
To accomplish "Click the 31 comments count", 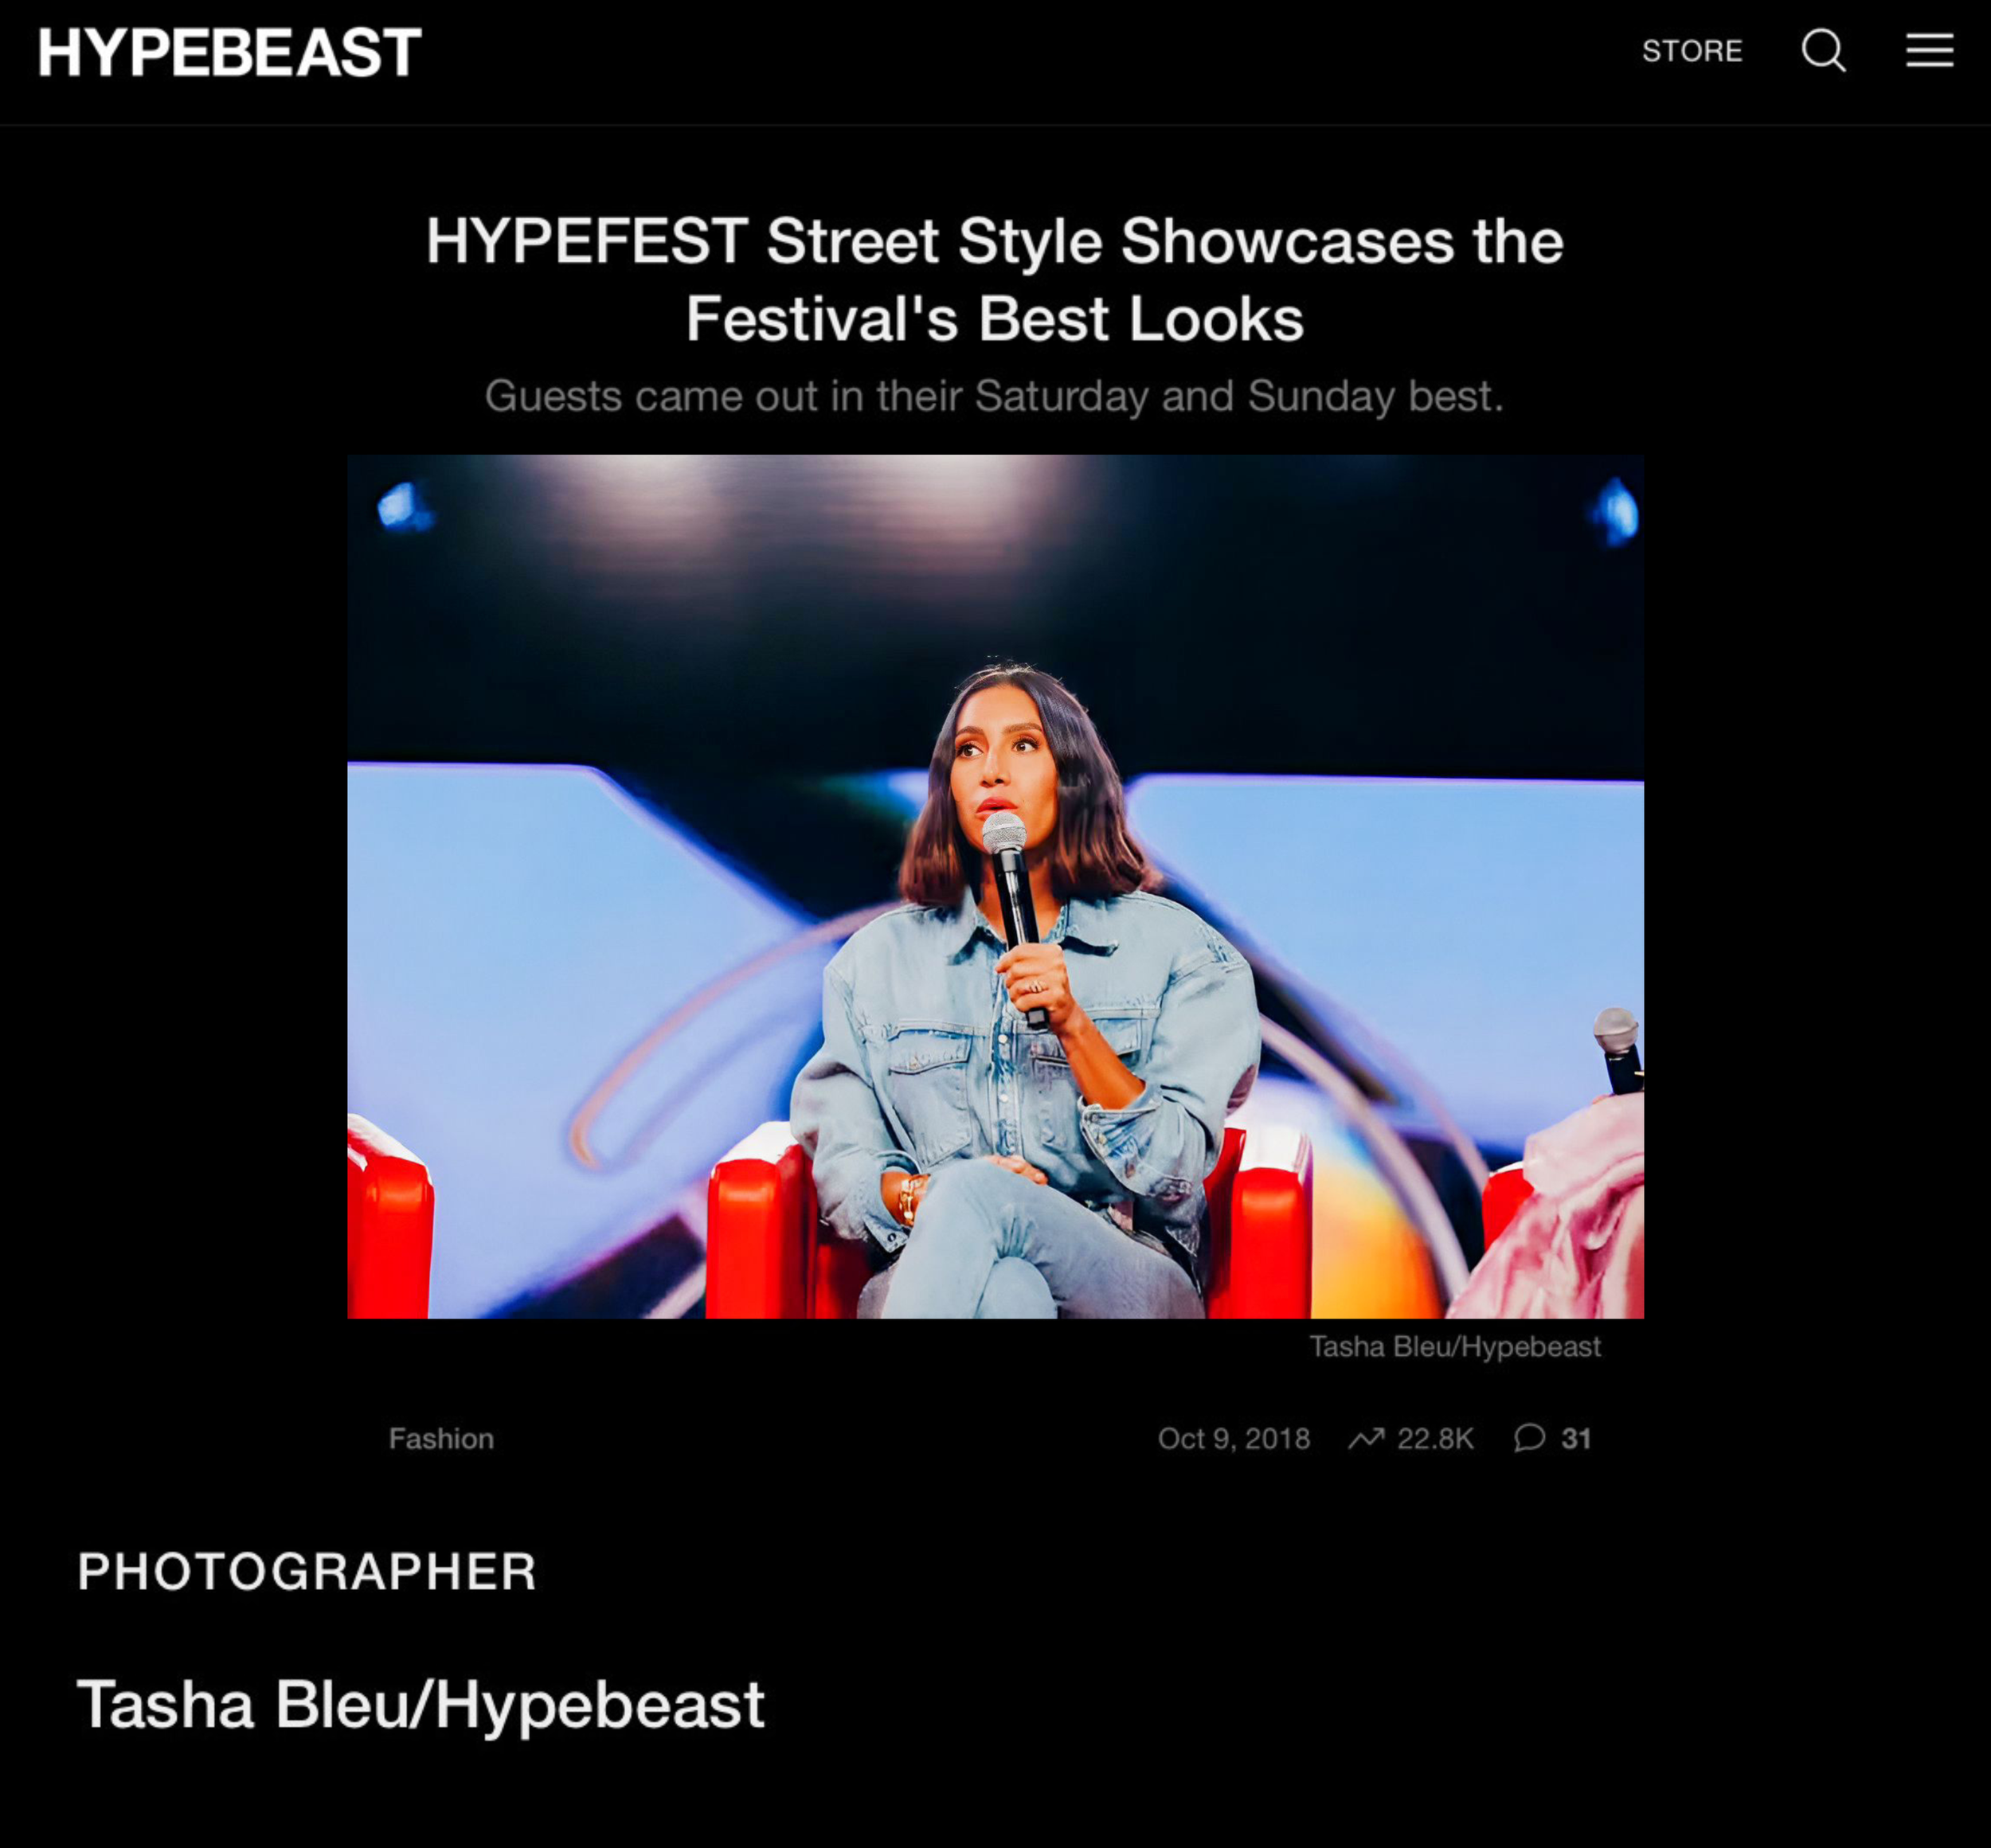I will (x=1576, y=1438).
